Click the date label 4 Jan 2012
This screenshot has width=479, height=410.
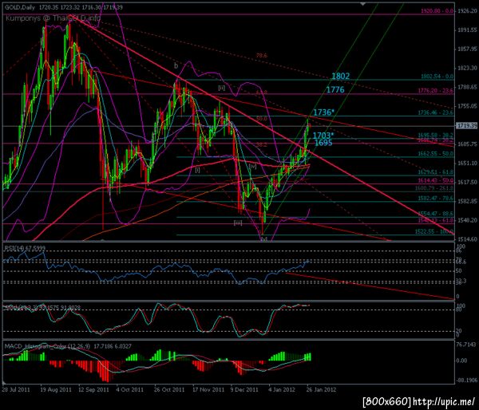(x=283, y=390)
